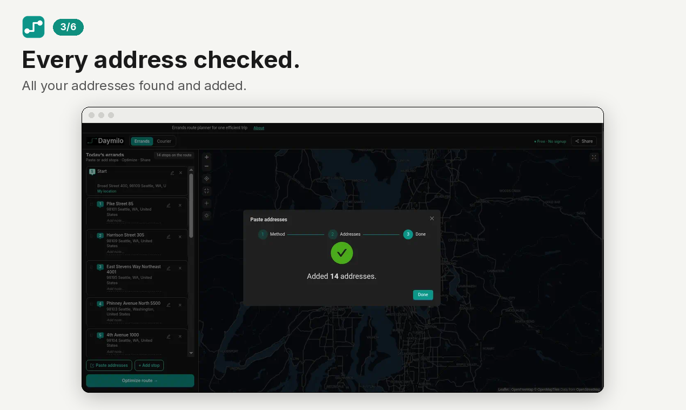Edit the 4th Avenue 1000 stop
The width and height of the screenshot is (686, 410).
[x=169, y=336]
